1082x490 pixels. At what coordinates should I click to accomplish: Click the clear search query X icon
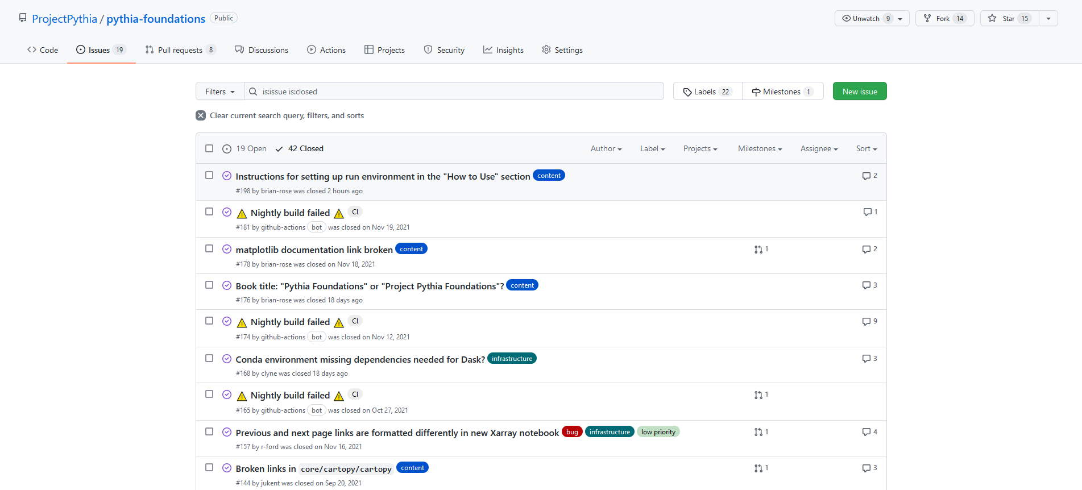201,115
